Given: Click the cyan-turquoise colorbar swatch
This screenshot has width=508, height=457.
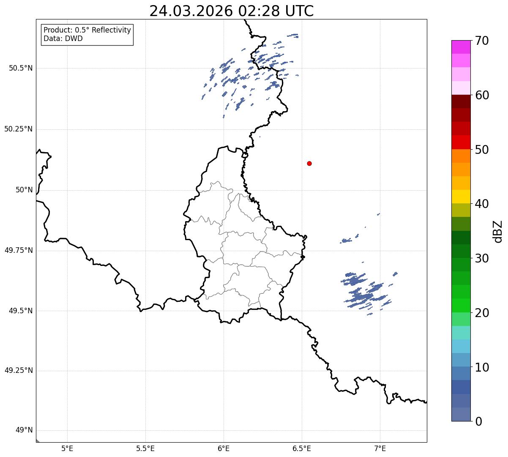Looking at the screenshot, I should pos(461,333).
